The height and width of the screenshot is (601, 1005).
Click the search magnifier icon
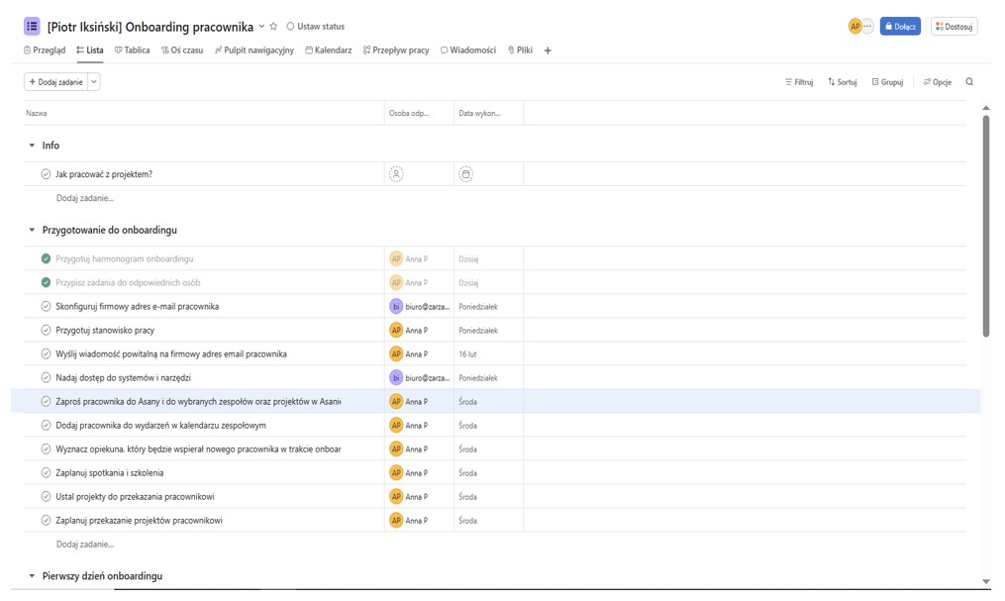pyautogui.click(x=969, y=82)
